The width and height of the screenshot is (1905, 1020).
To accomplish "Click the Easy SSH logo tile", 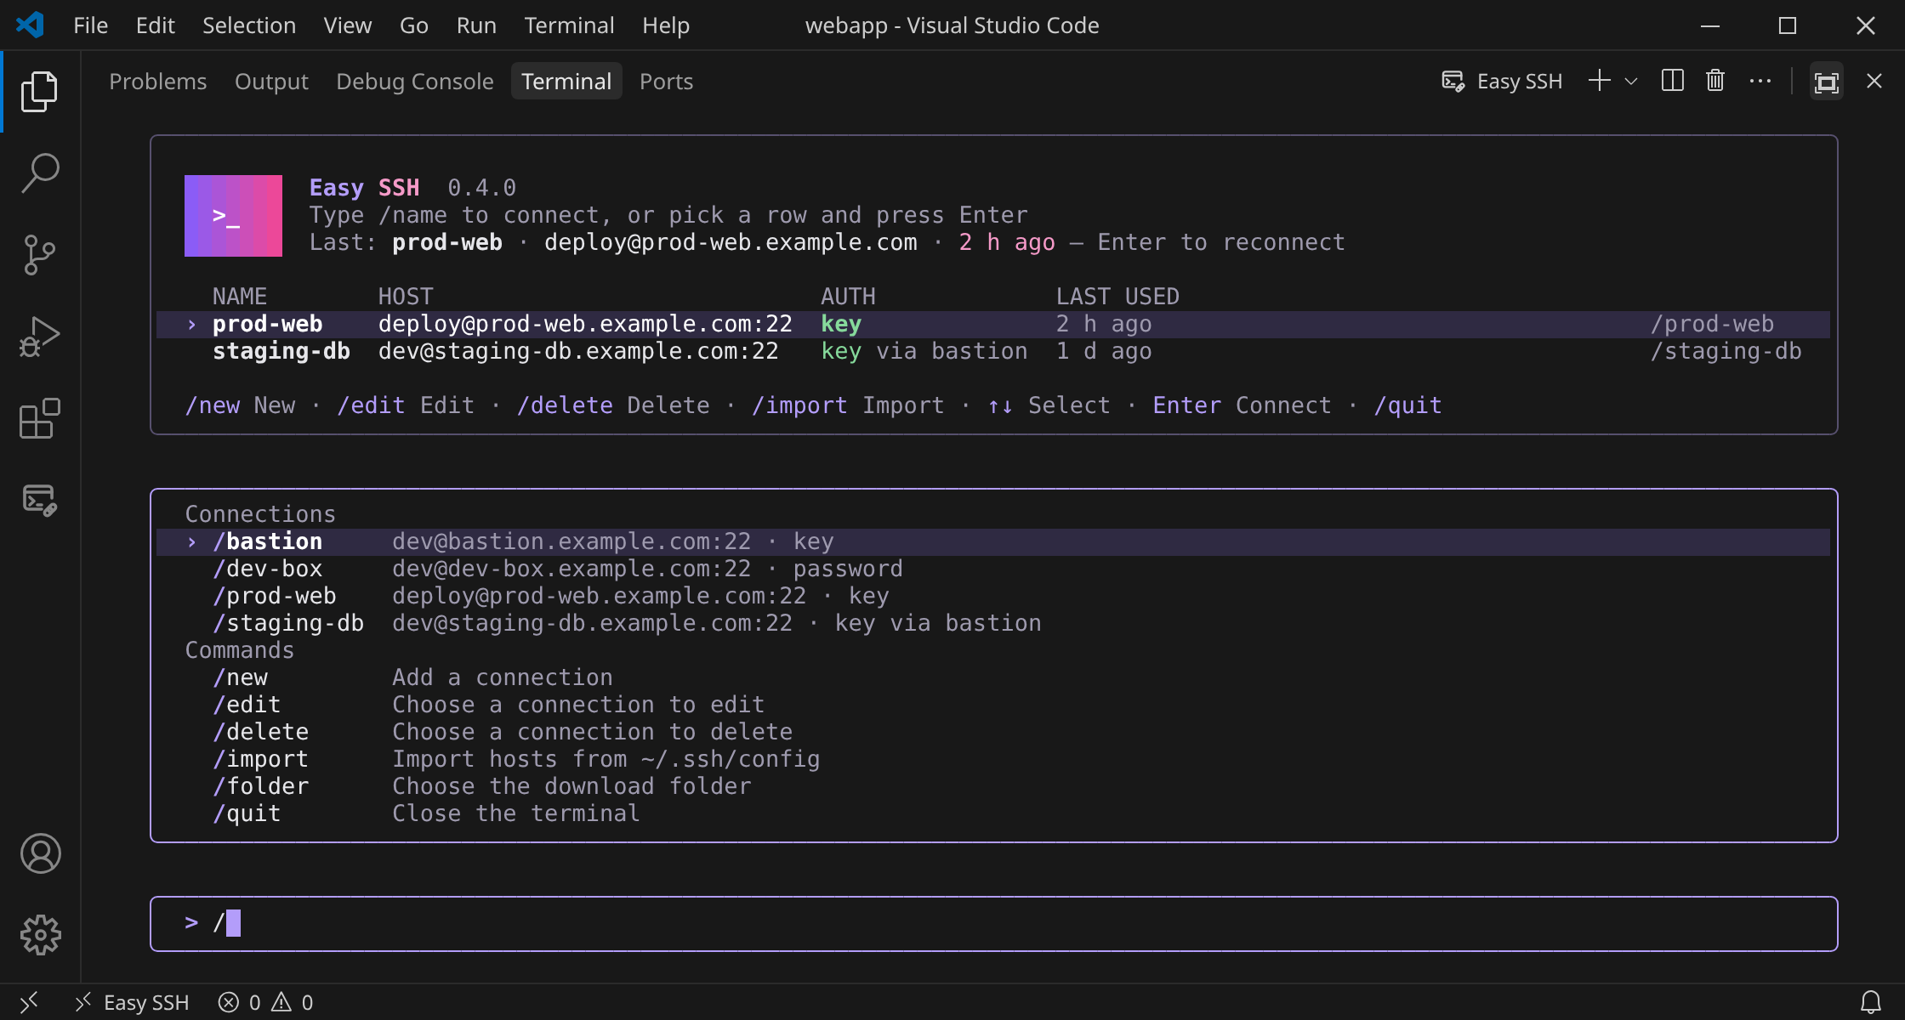I will point(233,215).
